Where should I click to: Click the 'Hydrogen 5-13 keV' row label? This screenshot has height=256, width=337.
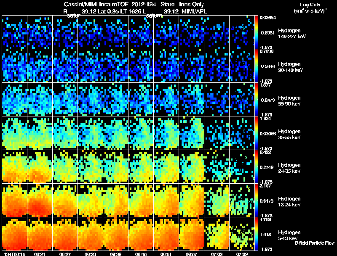(289, 235)
